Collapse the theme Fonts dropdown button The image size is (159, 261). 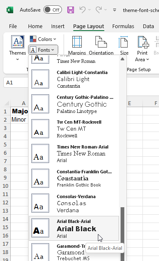[x=43, y=50]
